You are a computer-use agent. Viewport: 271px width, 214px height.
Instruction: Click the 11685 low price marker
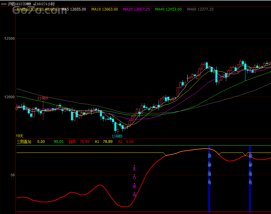(x=117, y=136)
